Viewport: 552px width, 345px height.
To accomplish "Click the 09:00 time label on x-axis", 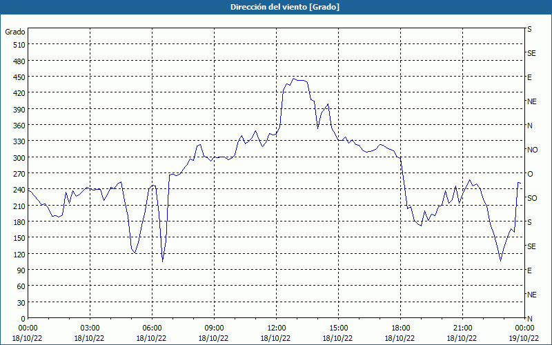I will pos(214,328).
